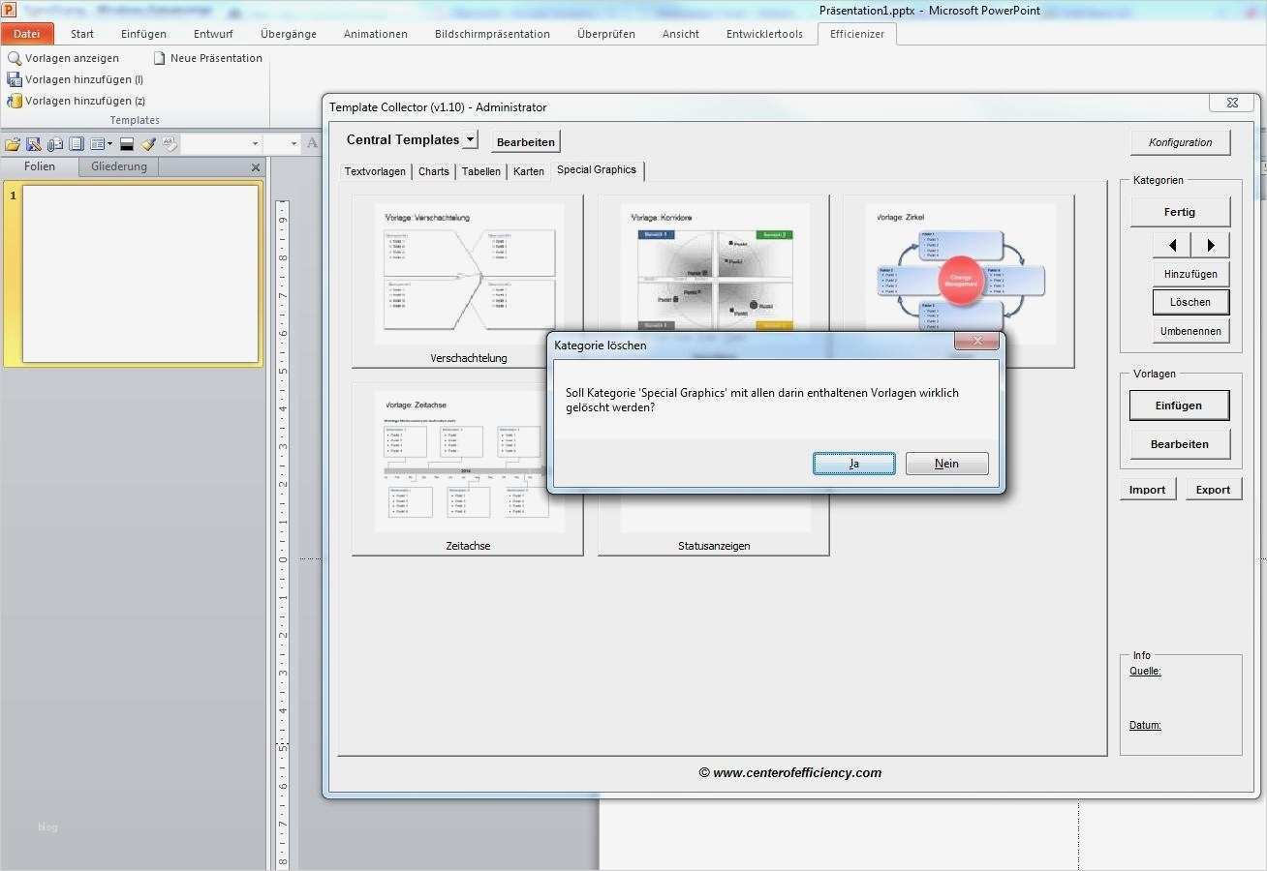The height and width of the screenshot is (871, 1267).
Task: Open the font name combo box
Action: tap(222, 144)
